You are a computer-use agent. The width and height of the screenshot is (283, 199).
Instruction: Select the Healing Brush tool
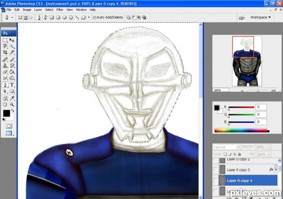pyautogui.click(x=5, y=59)
